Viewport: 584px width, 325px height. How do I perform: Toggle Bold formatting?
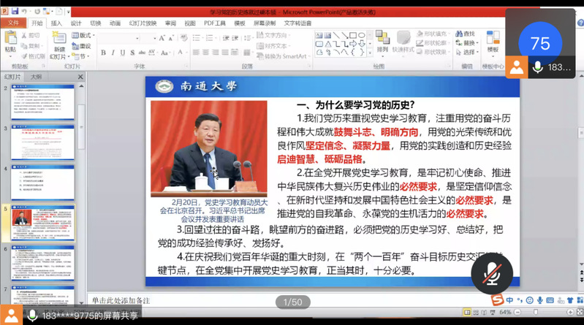click(x=103, y=53)
